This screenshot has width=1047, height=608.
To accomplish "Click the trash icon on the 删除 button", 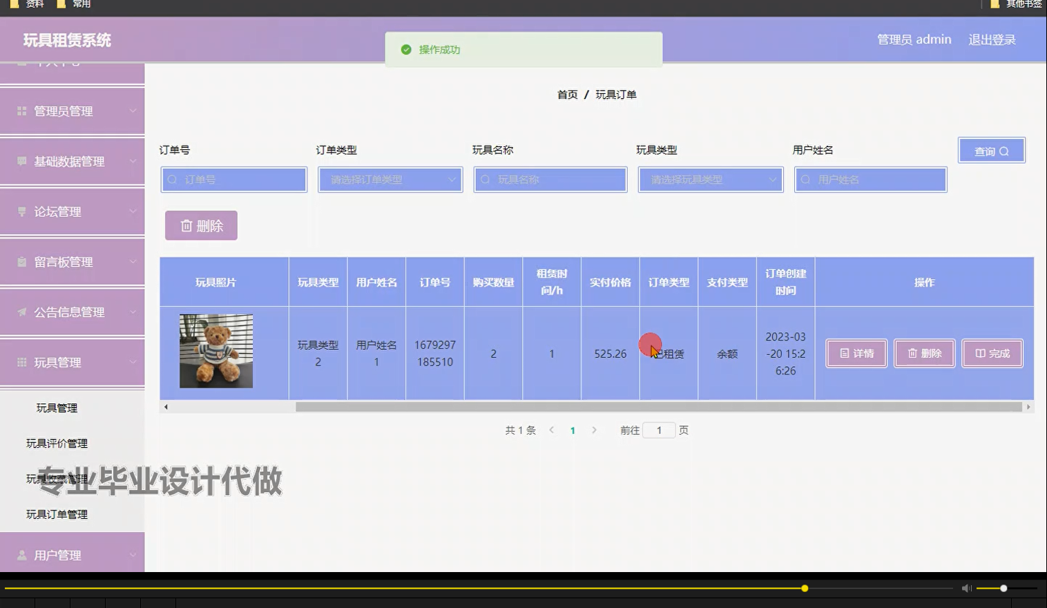I will 187,225.
